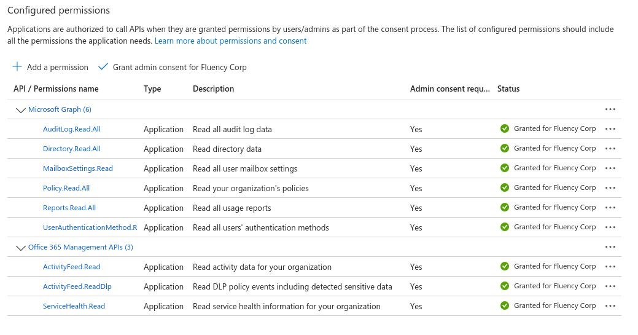Open more options for ActivityFeed.ReadDlp row
Screen dimensions: 638x335
(610, 286)
